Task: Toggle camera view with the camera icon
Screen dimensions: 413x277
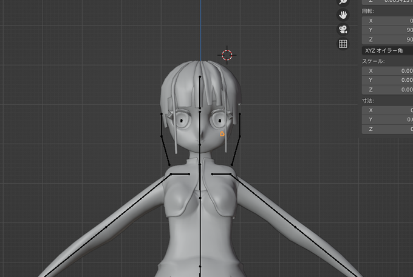Action: (343, 29)
